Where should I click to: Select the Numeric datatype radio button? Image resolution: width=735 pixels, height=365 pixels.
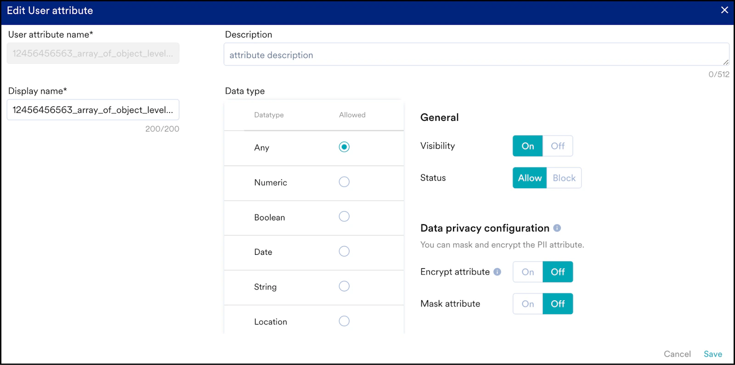(344, 182)
